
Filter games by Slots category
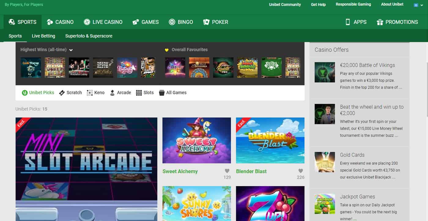pos(145,93)
